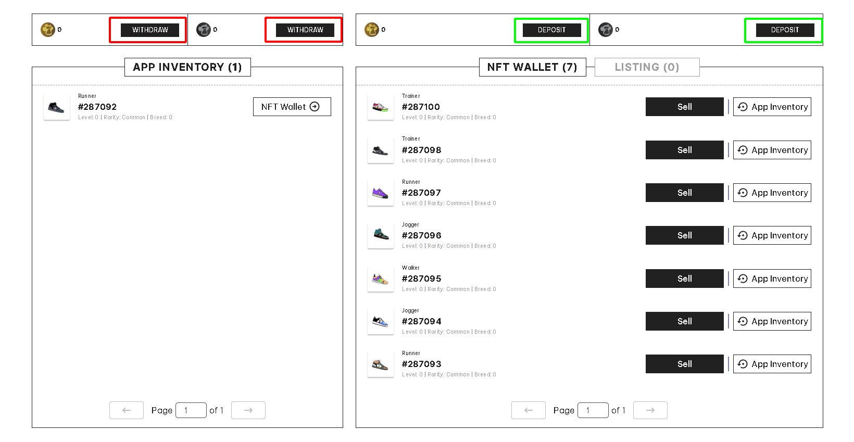This screenshot has height=442, width=854.
Task: Select the NFT Wallet (7) tab
Action: pos(532,67)
